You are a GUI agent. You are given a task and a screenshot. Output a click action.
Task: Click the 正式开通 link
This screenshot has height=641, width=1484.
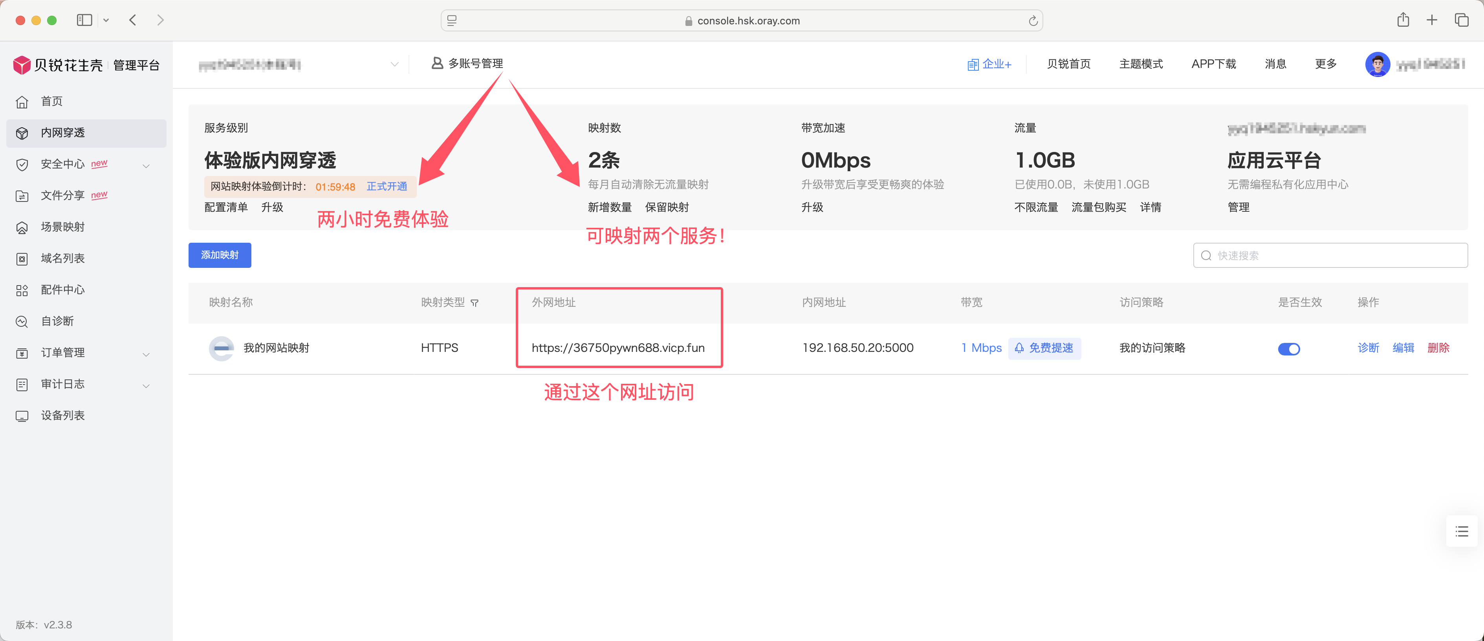[387, 187]
